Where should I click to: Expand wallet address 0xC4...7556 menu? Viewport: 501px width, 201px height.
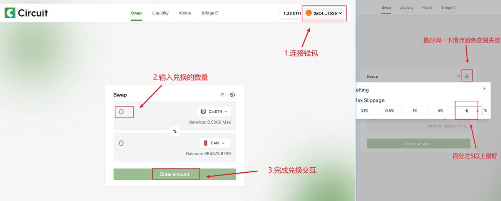[324, 13]
